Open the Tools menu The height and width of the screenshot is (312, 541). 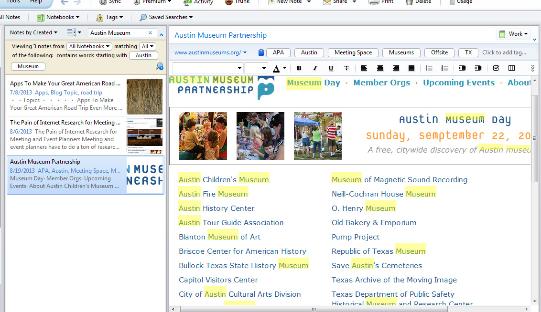[x=13, y=2]
